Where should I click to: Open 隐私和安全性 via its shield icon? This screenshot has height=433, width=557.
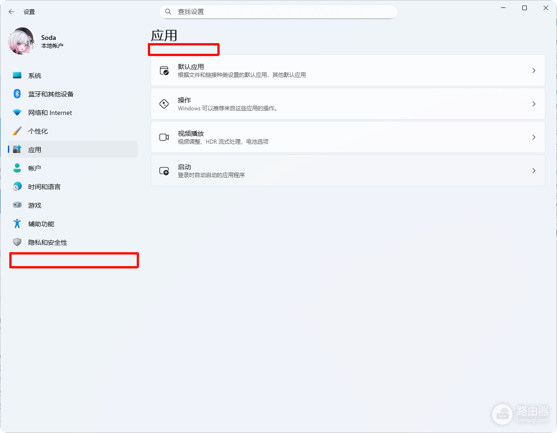(17, 242)
